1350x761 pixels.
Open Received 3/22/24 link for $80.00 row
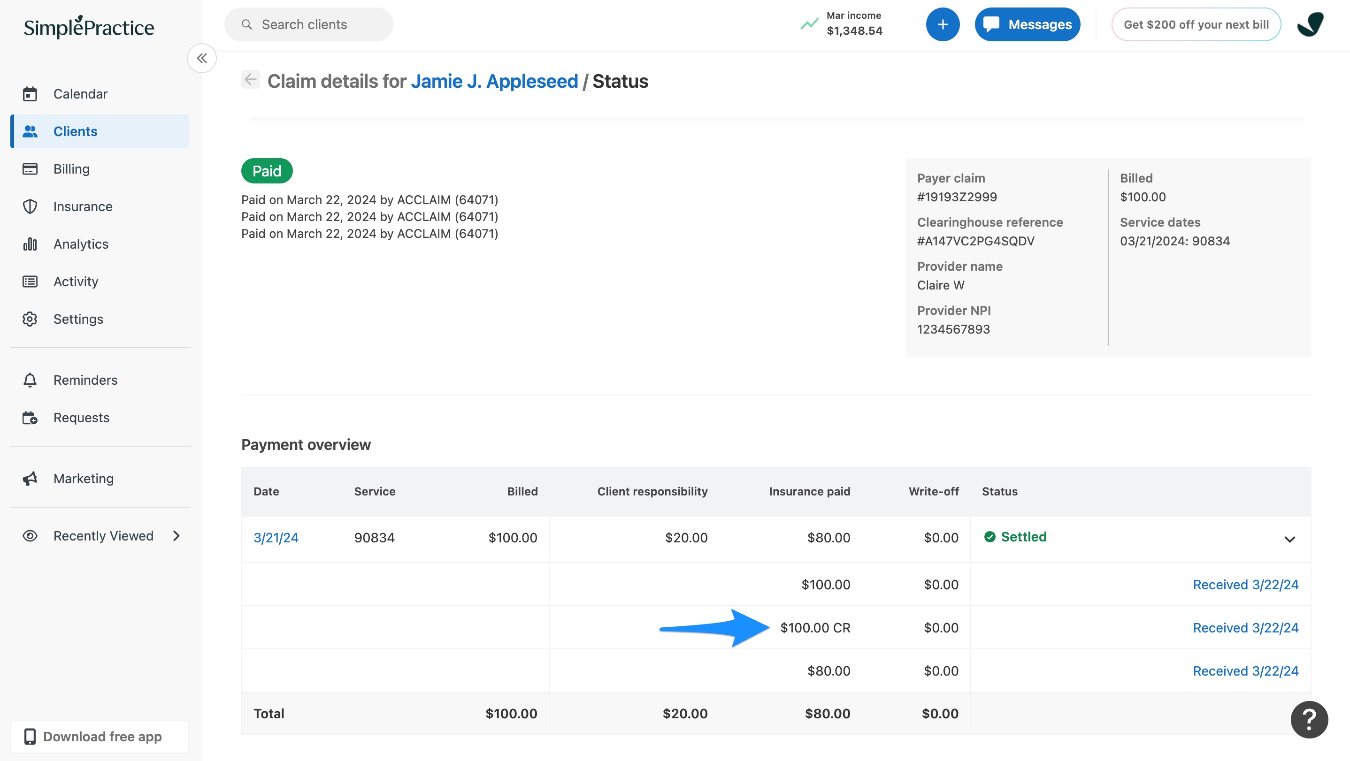coord(1246,671)
